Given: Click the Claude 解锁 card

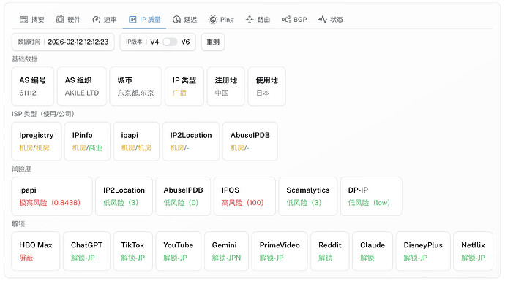Looking at the screenshot, I should click(373, 251).
